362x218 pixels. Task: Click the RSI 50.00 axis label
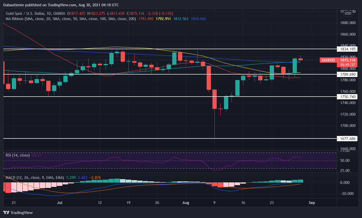[x=345, y=161]
